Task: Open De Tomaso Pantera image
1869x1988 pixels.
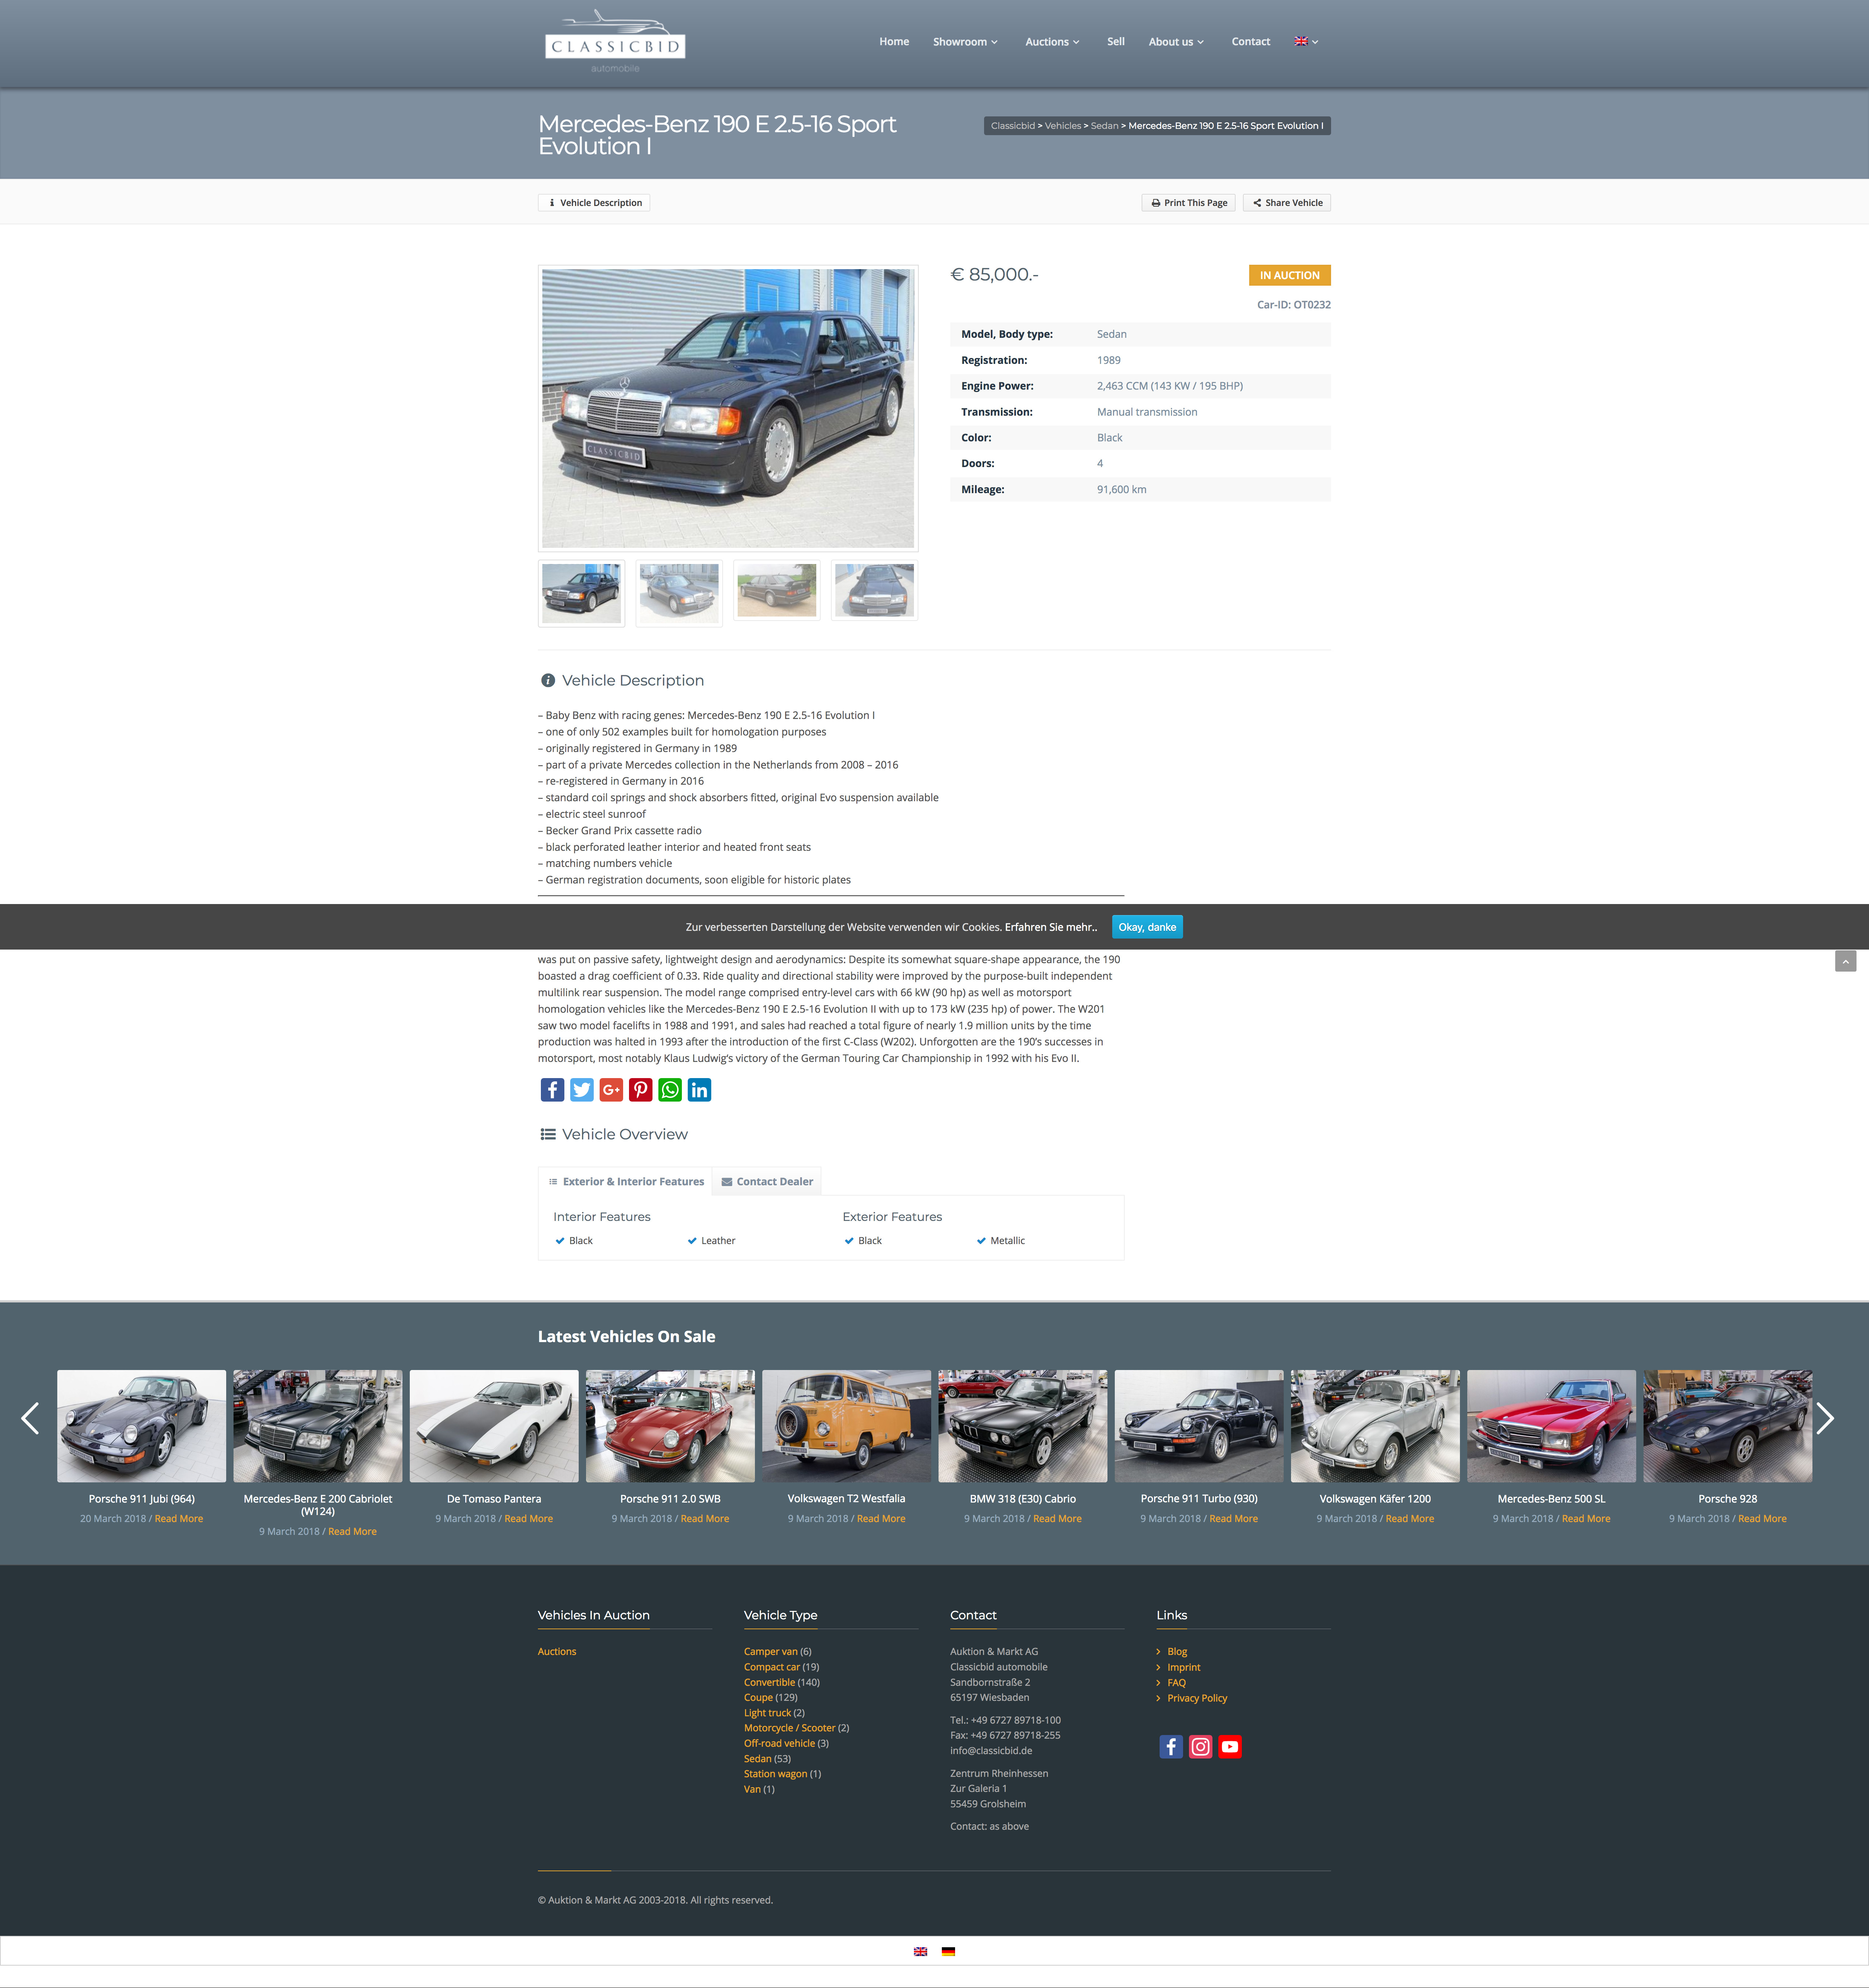Action: coord(494,1426)
